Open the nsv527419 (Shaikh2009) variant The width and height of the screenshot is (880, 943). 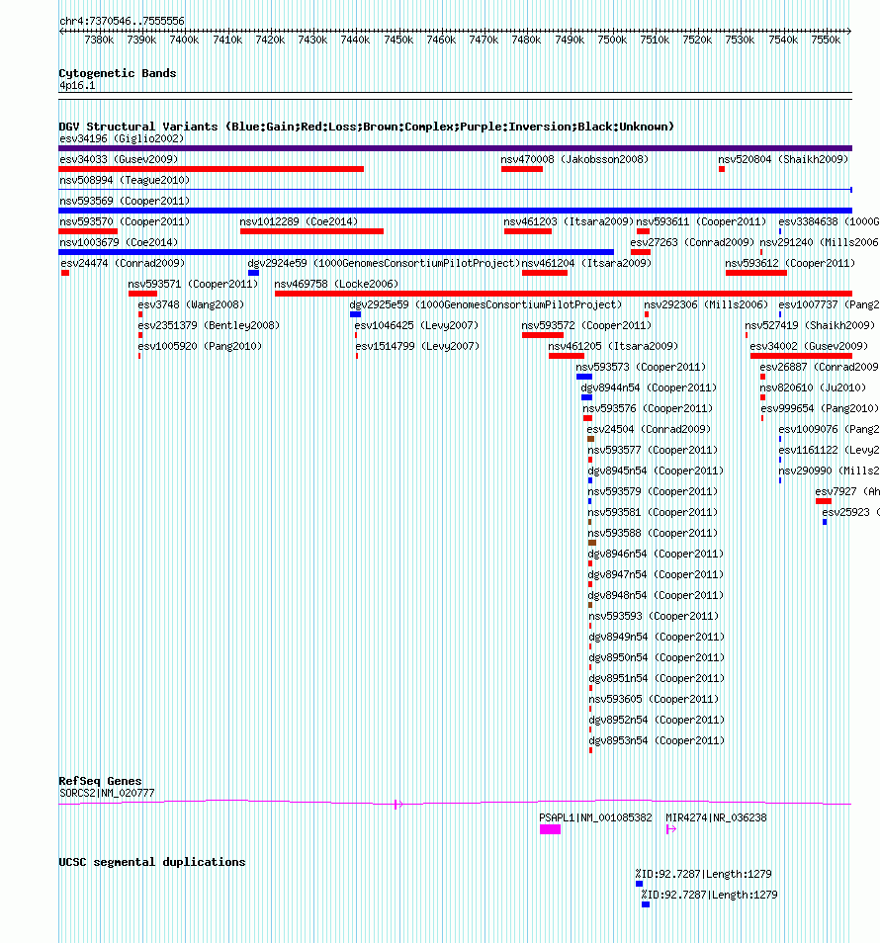coord(810,325)
